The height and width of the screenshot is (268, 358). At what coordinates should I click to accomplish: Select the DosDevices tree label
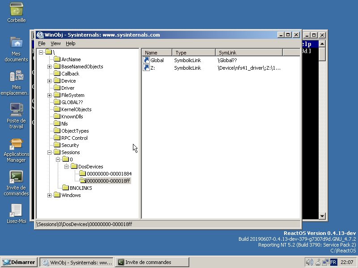pos(91,166)
